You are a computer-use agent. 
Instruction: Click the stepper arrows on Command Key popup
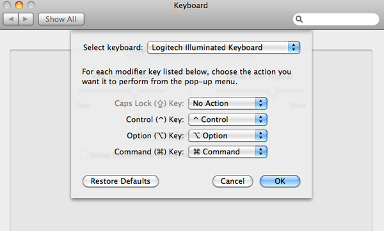261,152
